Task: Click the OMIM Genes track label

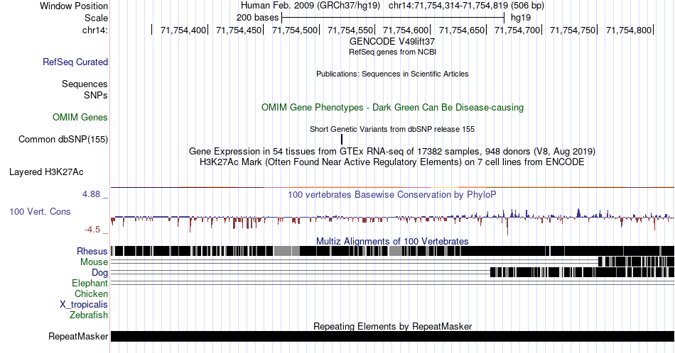Action: 80,117
